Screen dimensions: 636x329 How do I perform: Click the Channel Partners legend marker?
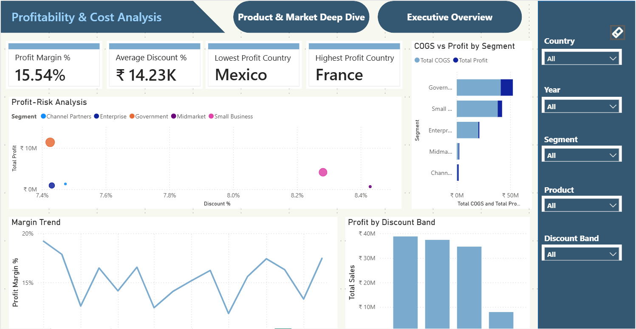[43, 116]
